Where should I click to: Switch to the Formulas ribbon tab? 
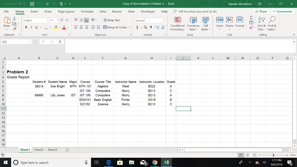tap(87, 12)
